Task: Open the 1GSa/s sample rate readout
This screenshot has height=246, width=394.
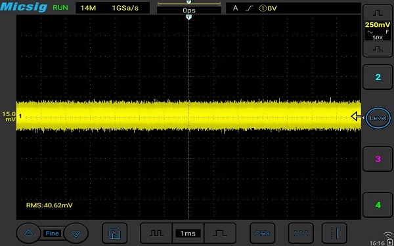Action: click(x=125, y=8)
